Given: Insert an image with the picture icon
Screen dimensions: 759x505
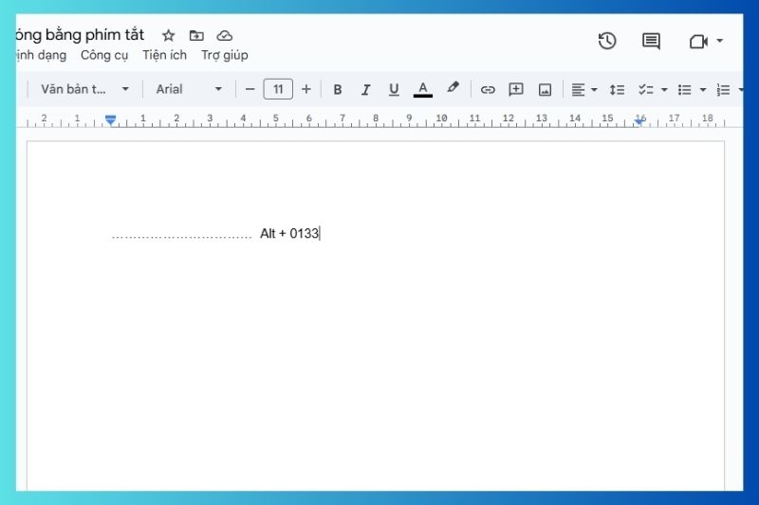Looking at the screenshot, I should [x=545, y=89].
